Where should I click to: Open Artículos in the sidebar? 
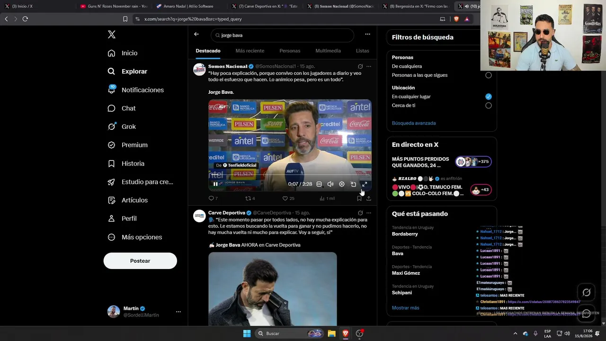click(x=127, y=200)
